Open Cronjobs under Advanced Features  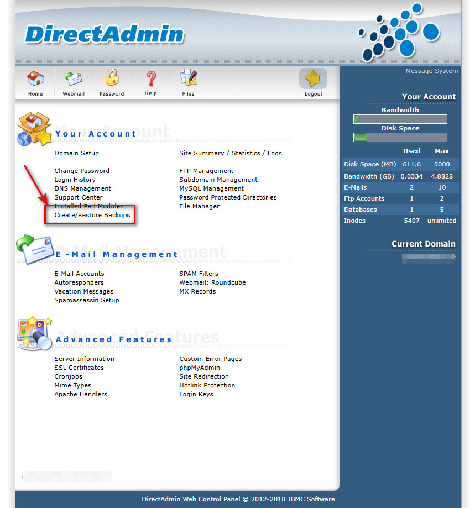point(68,376)
